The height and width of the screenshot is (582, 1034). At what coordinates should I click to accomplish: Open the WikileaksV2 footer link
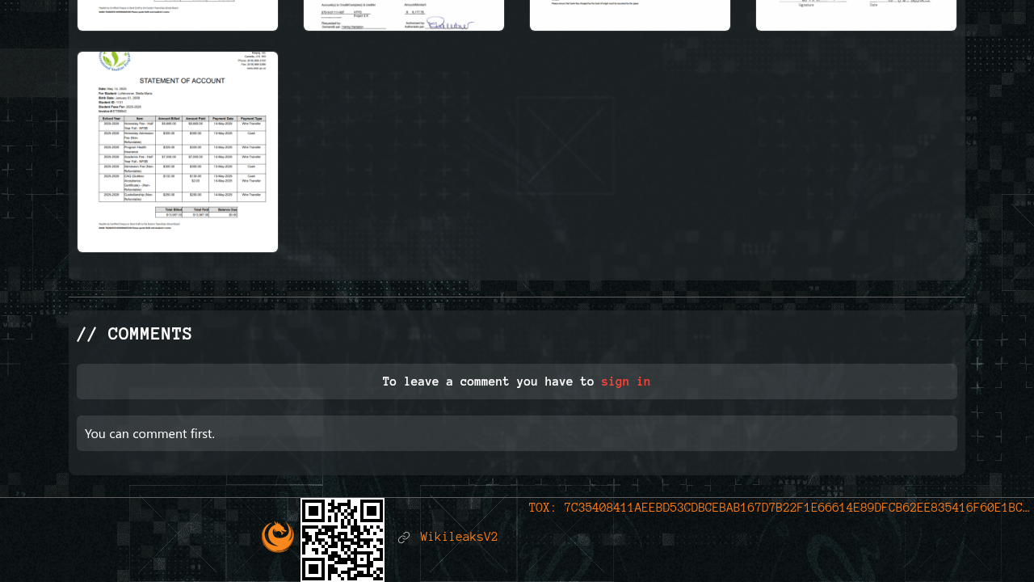(459, 537)
